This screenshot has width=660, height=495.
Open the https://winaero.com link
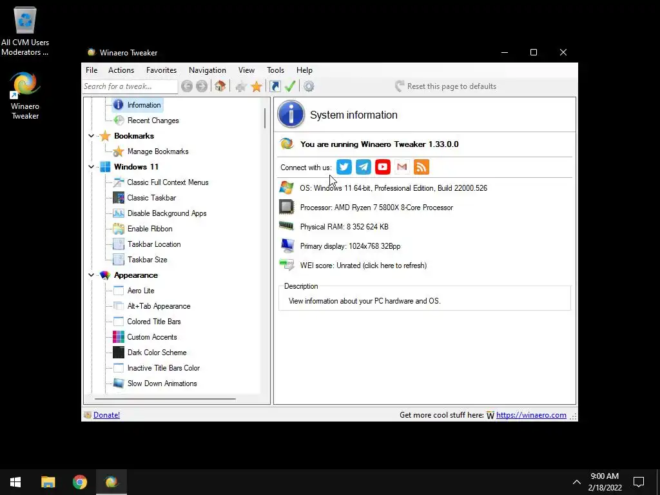point(531,415)
